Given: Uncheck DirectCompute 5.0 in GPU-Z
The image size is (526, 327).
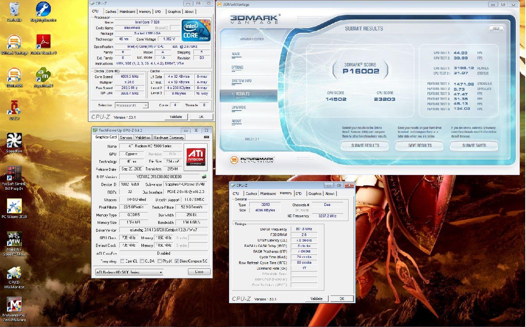Looking at the screenshot, I should pyautogui.click(x=177, y=261).
